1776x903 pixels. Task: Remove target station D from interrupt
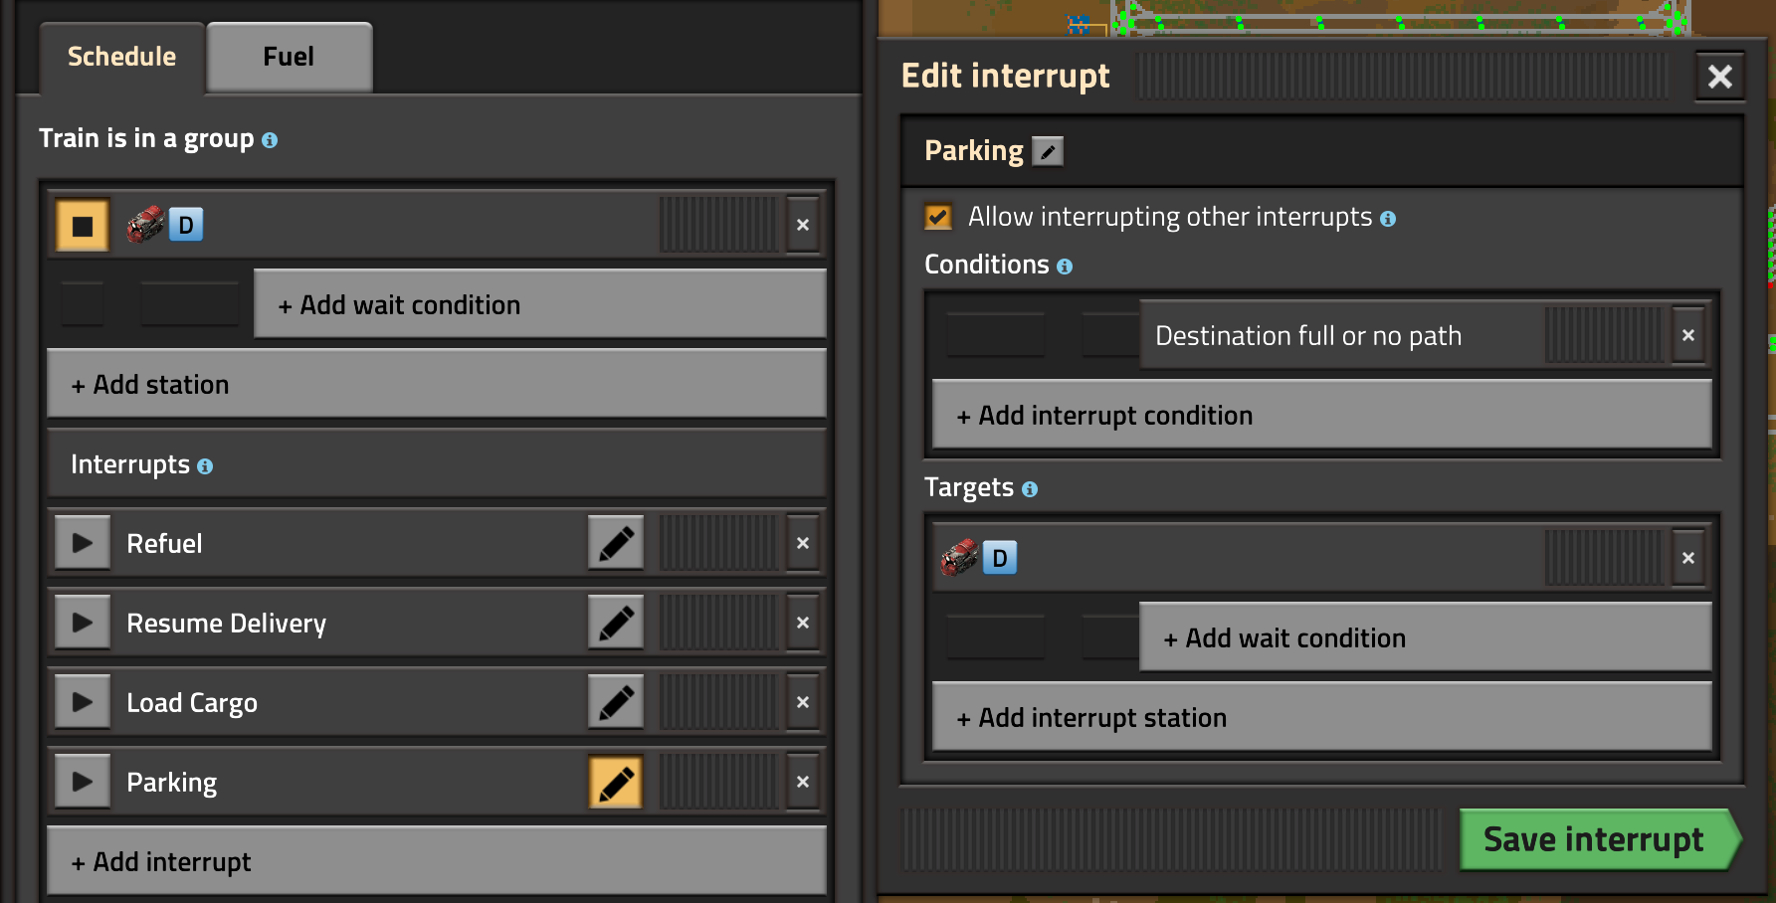click(1688, 558)
